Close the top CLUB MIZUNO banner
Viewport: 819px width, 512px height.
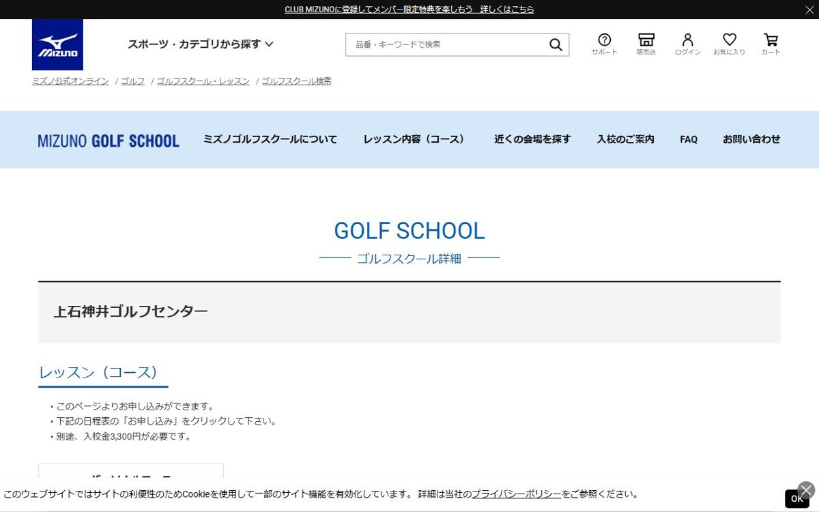(x=809, y=10)
